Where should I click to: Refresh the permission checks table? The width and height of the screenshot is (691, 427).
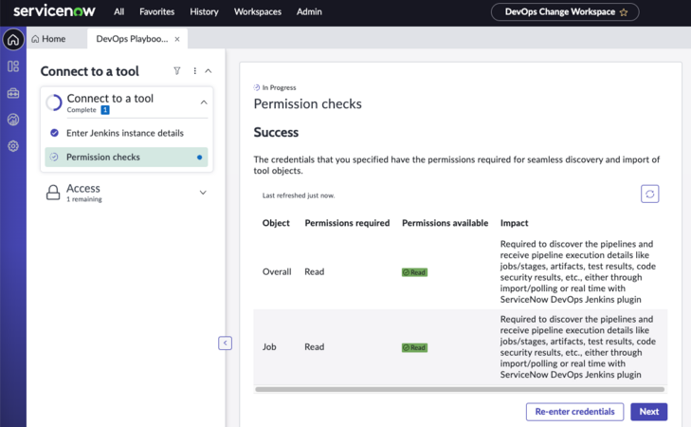[649, 194]
